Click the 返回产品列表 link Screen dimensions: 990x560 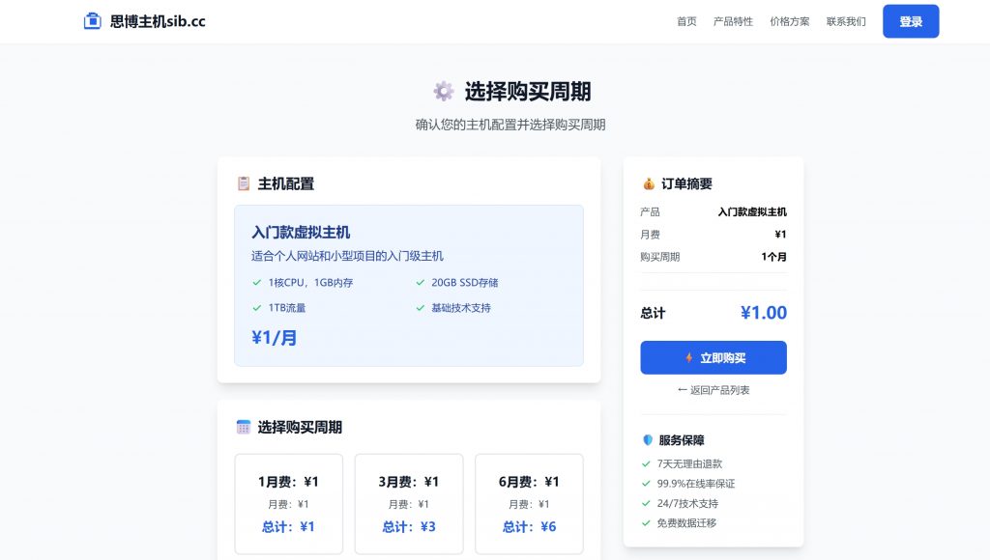point(713,390)
